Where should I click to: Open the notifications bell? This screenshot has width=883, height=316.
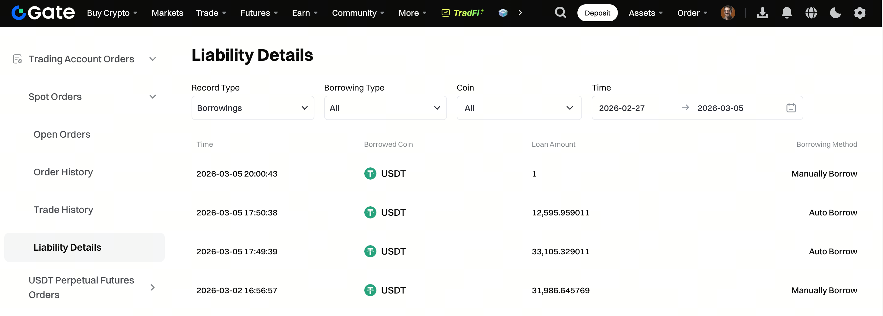tap(786, 13)
